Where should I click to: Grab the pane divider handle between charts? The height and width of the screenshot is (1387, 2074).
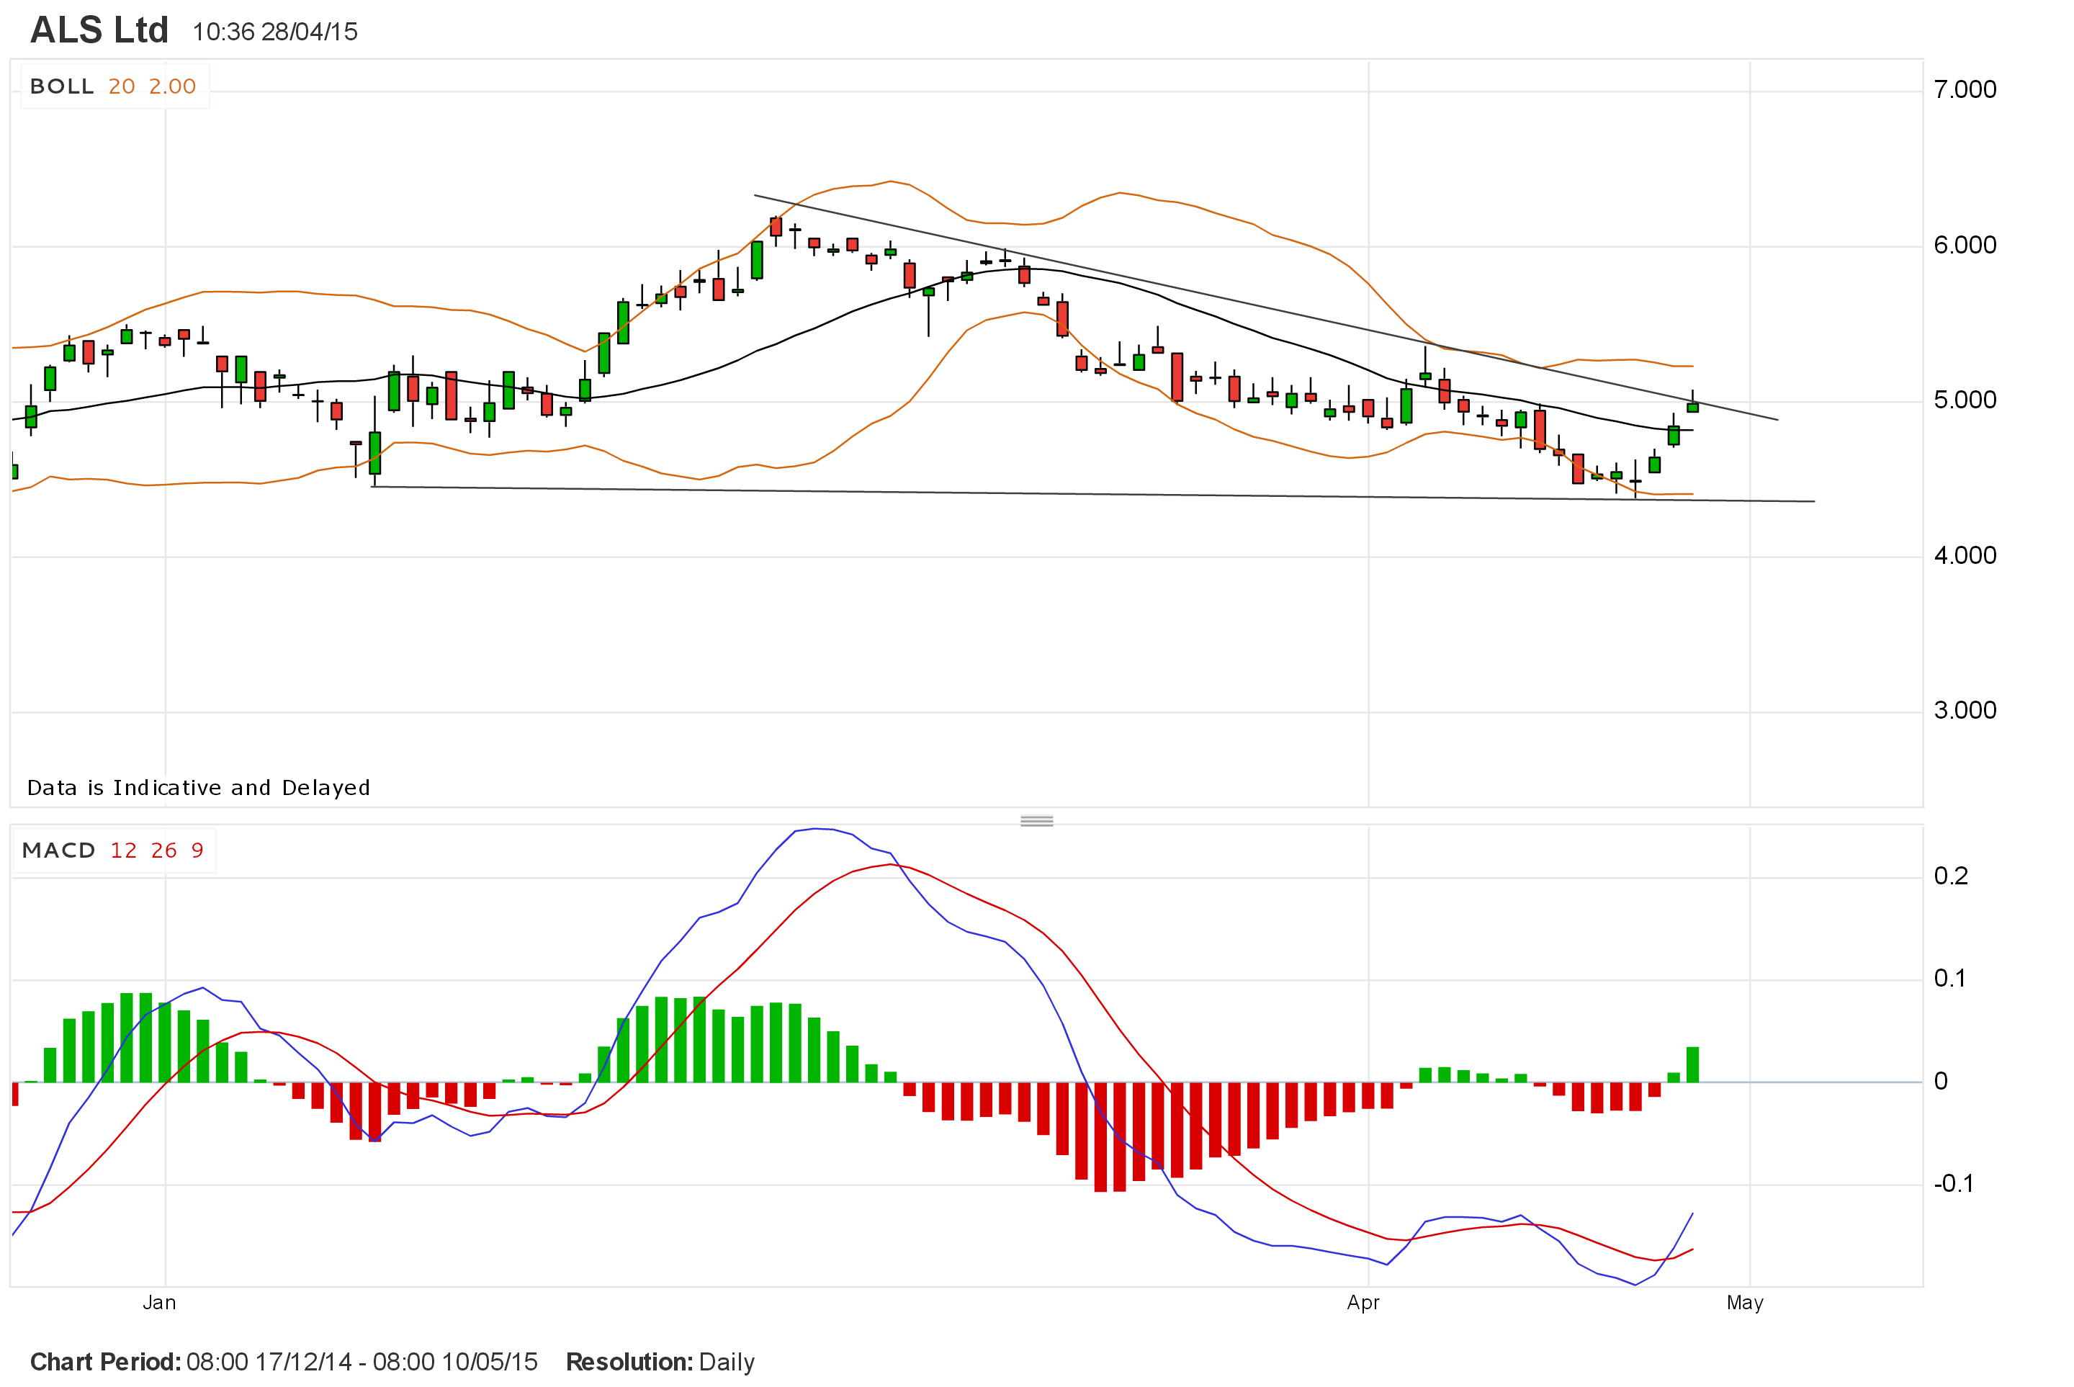pyautogui.click(x=1036, y=821)
